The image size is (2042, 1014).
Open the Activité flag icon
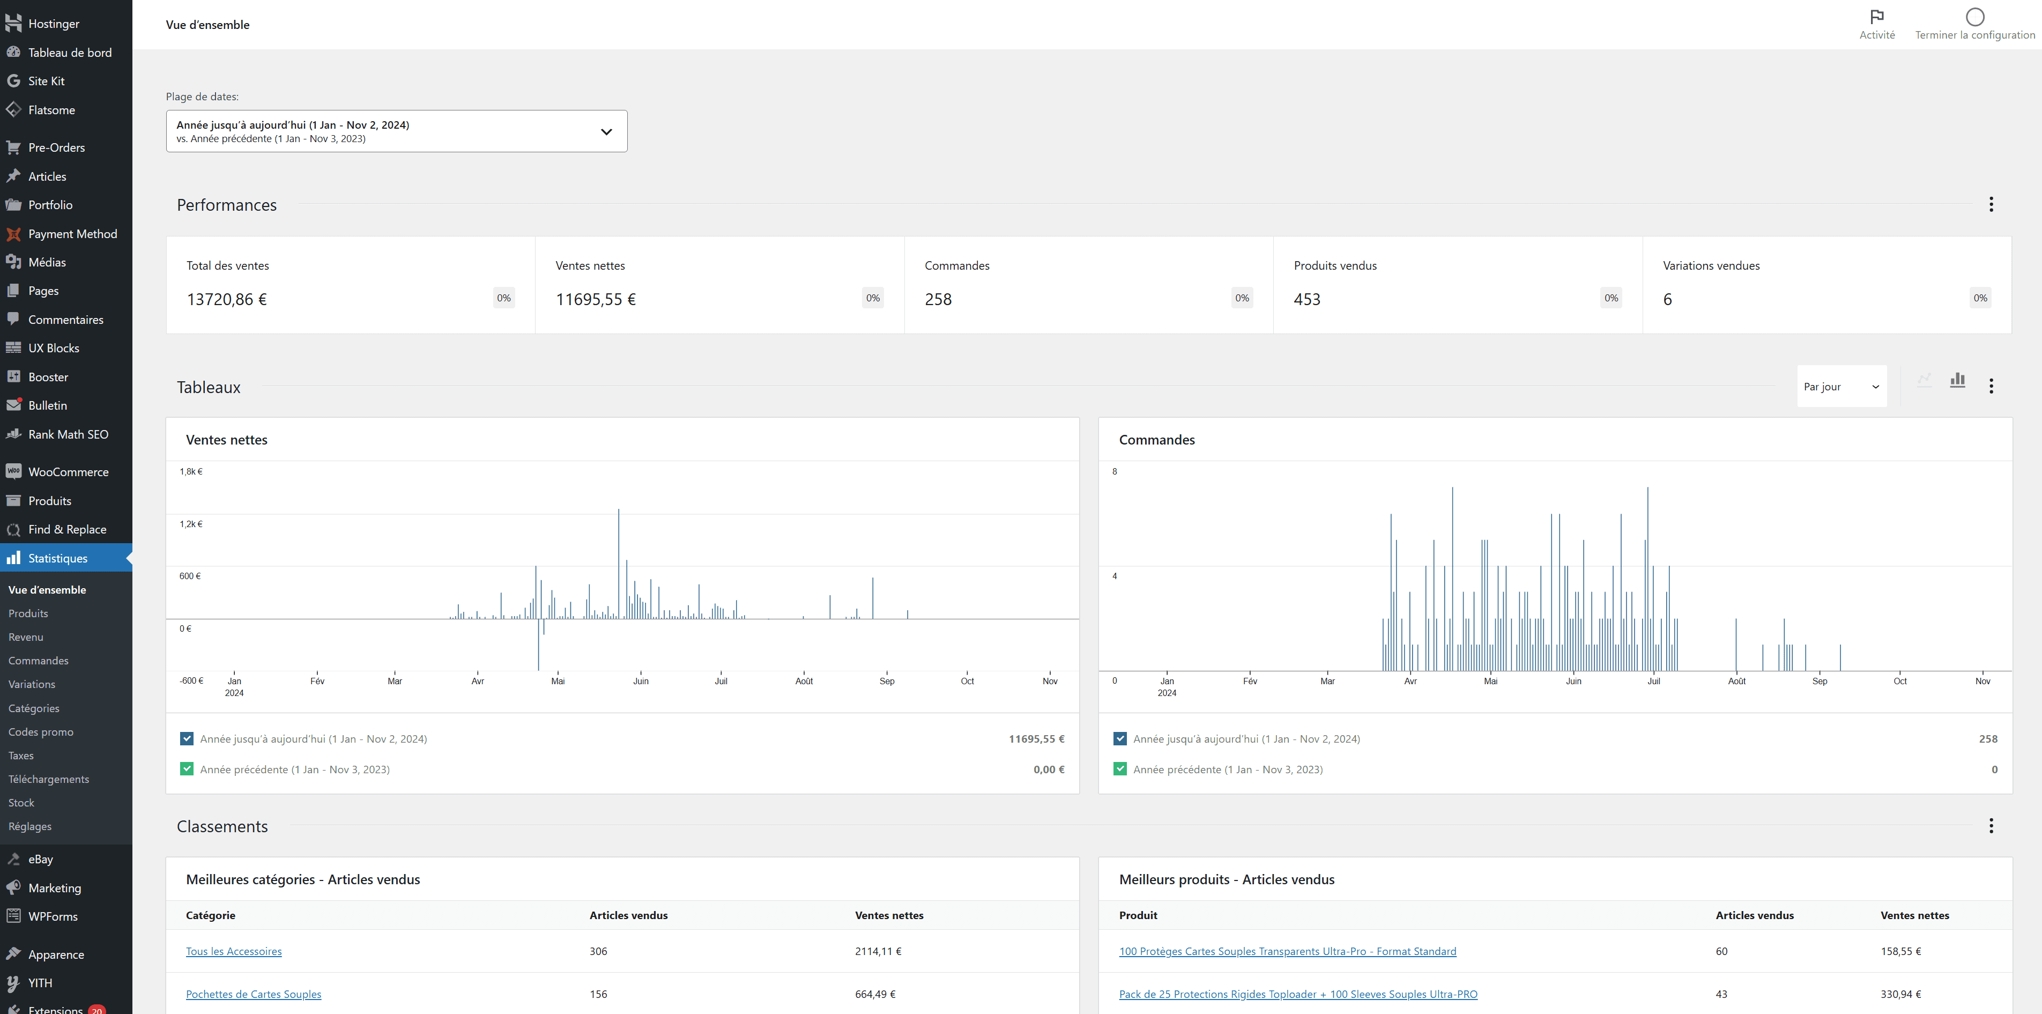(x=1876, y=17)
